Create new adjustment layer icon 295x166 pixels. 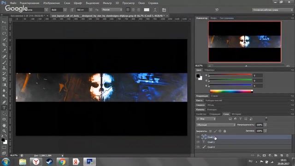(x=270, y=155)
